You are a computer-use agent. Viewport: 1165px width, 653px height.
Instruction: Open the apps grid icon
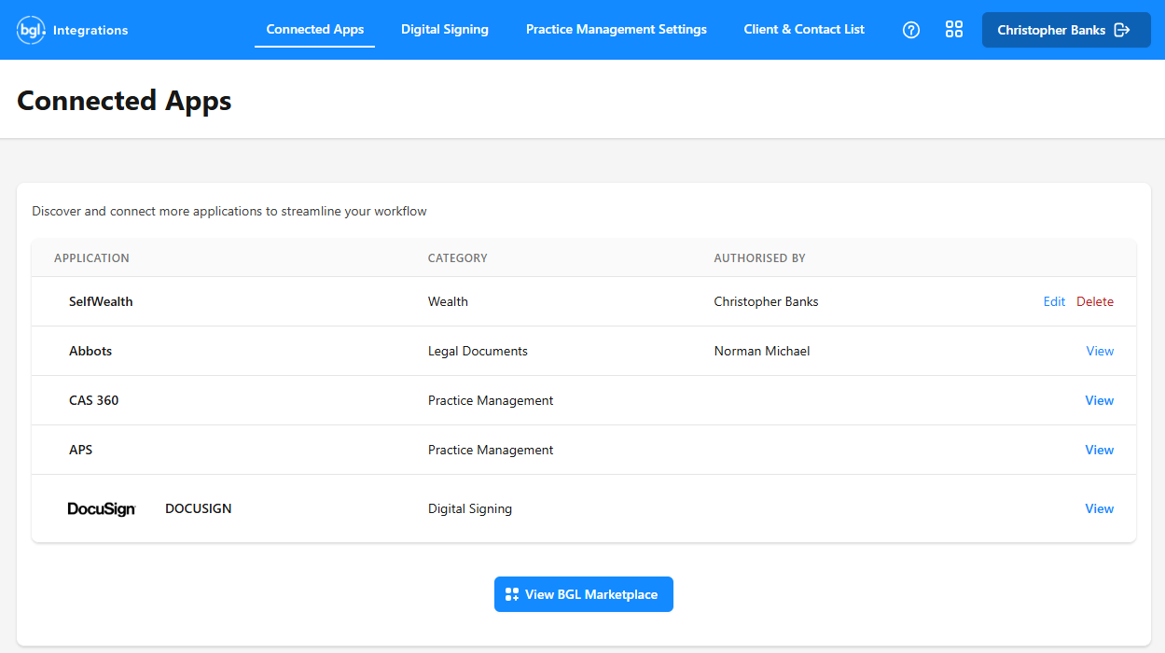954,30
